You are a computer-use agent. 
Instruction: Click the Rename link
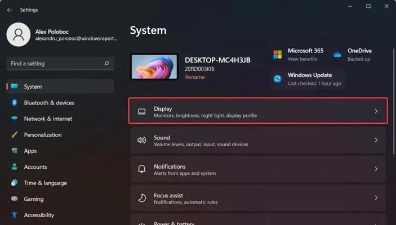pos(195,77)
